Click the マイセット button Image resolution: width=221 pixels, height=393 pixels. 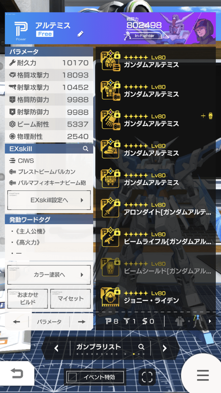click(70, 299)
